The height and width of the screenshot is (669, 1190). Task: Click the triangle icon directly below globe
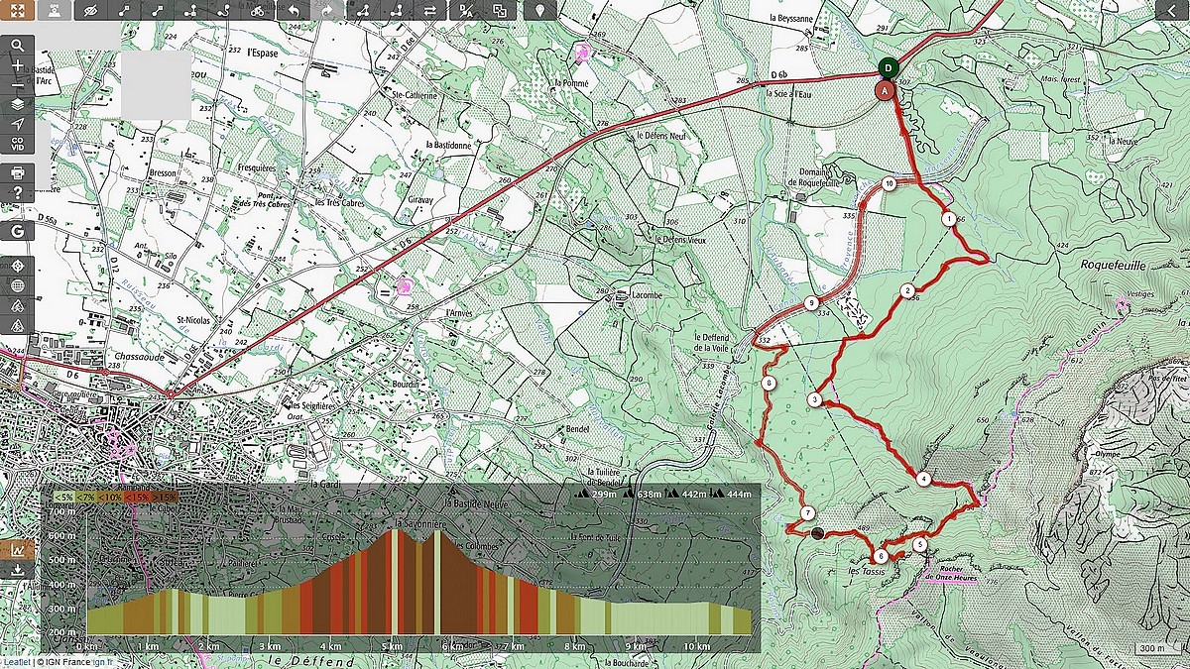coord(18,305)
